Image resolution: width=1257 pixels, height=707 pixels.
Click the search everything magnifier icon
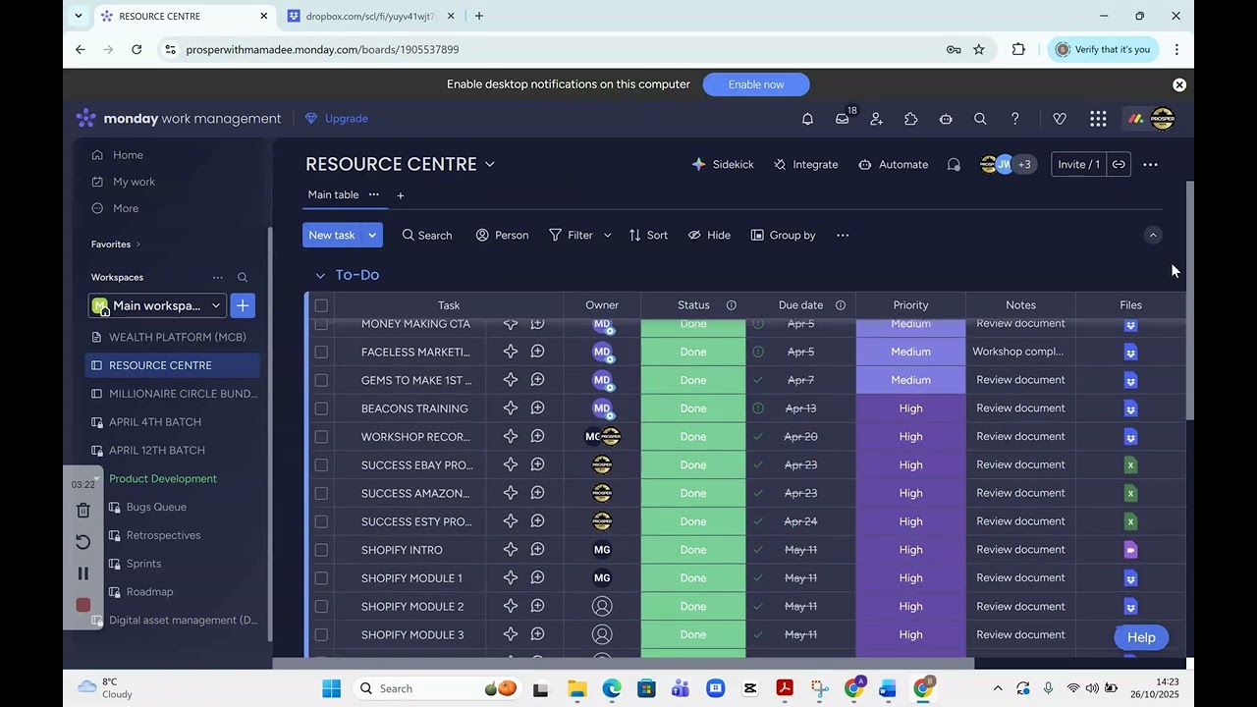tap(980, 119)
